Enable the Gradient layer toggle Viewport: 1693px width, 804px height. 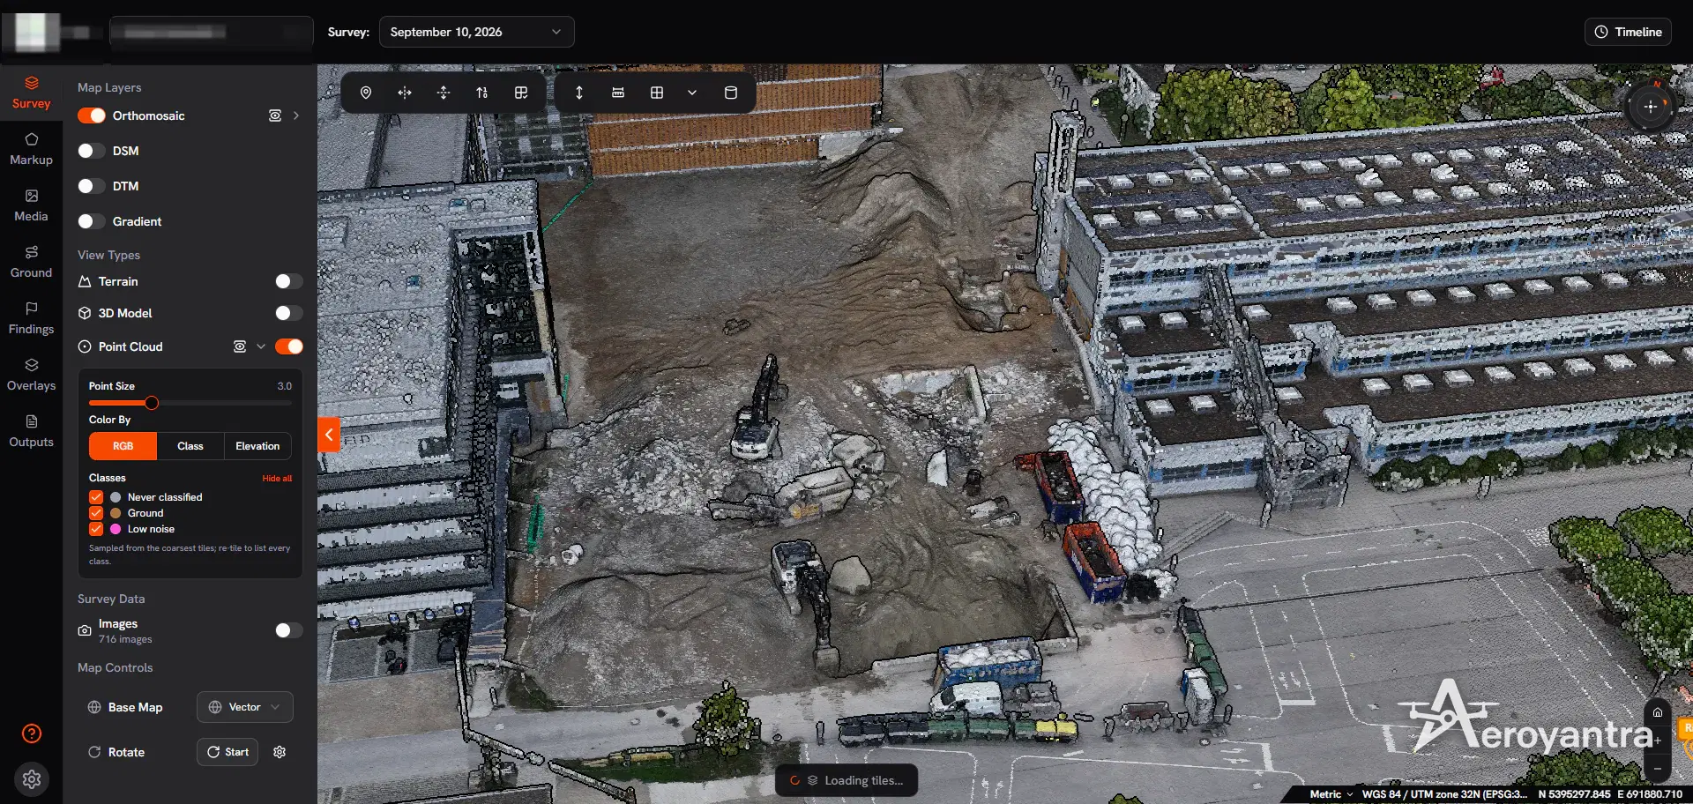pyautogui.click(x=92, y=221)
